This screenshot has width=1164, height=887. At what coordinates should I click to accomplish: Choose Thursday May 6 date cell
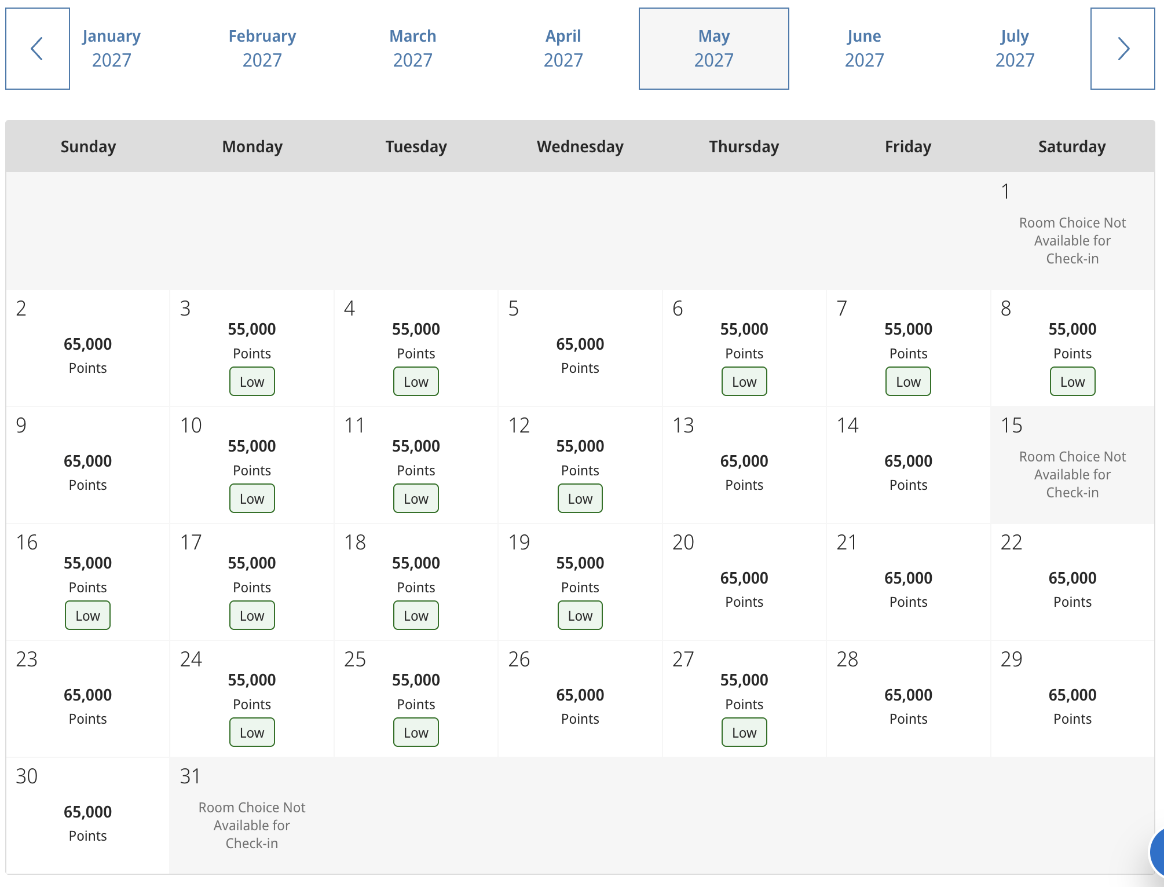744,348
